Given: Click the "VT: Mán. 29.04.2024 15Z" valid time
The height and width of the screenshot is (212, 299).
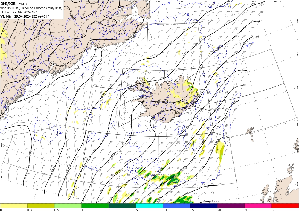Looking at the screenshot, I should point(19,16).
